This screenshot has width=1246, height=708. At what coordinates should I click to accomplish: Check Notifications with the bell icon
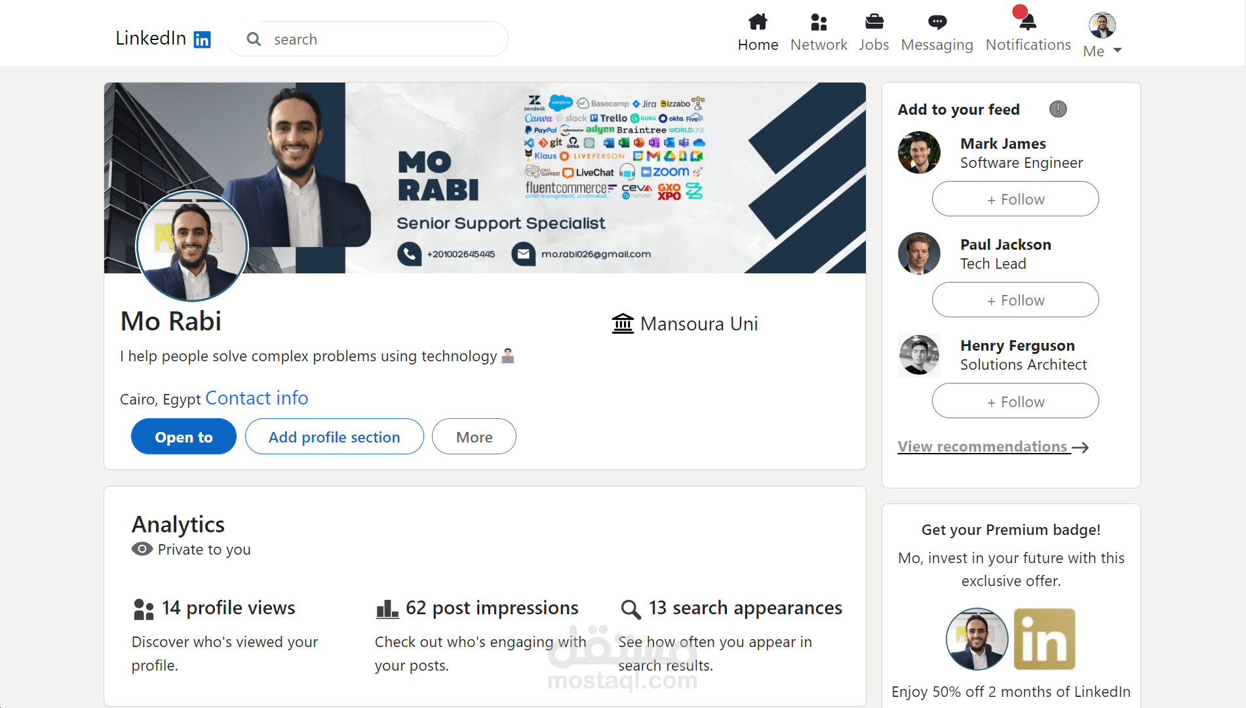tap(1026, 22)
